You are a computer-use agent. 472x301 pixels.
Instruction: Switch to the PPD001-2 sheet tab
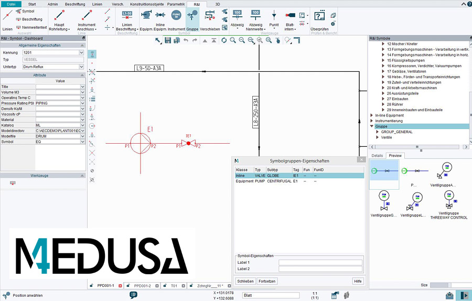coord(142,286)
